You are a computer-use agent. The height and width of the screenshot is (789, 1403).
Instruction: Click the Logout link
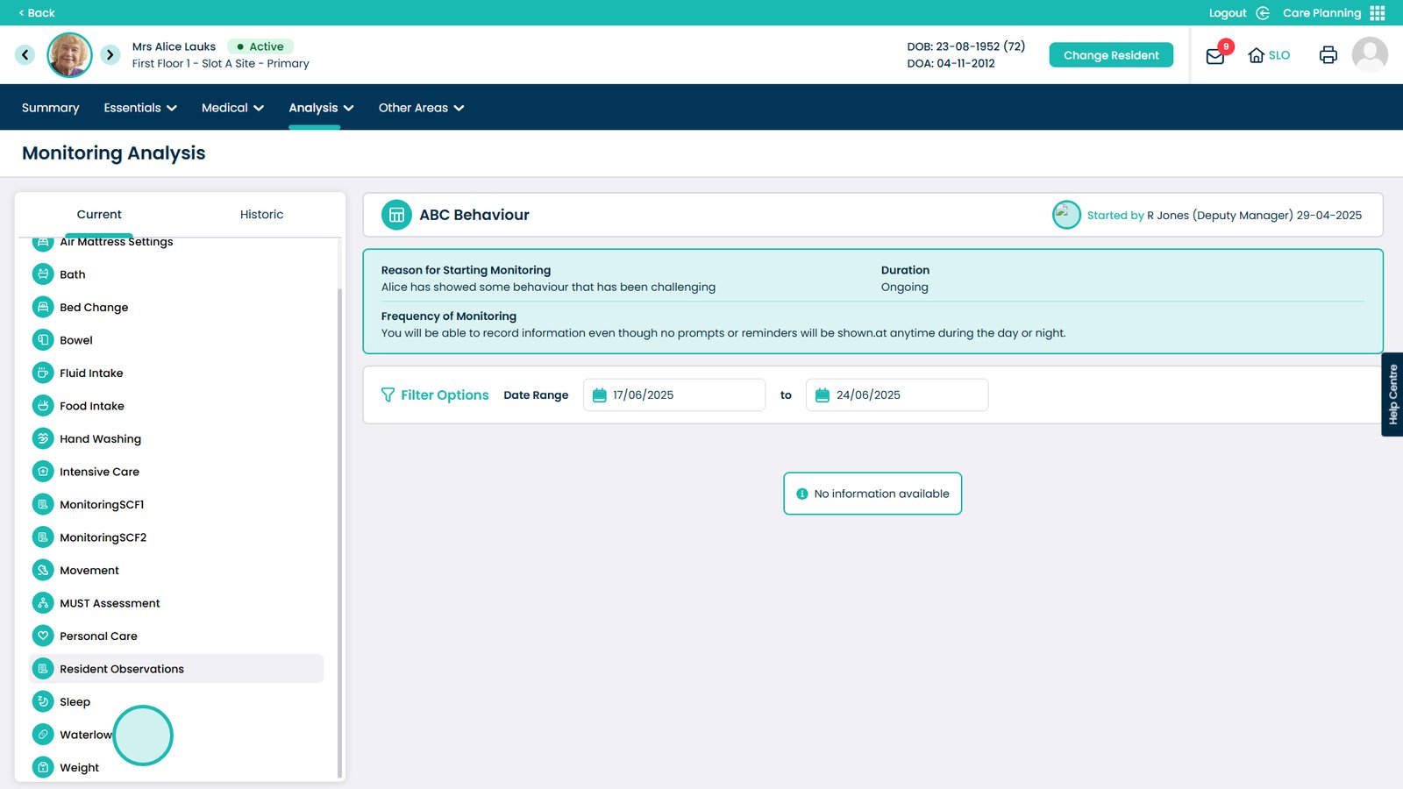pyautogui.click(x=1227, y=13)
